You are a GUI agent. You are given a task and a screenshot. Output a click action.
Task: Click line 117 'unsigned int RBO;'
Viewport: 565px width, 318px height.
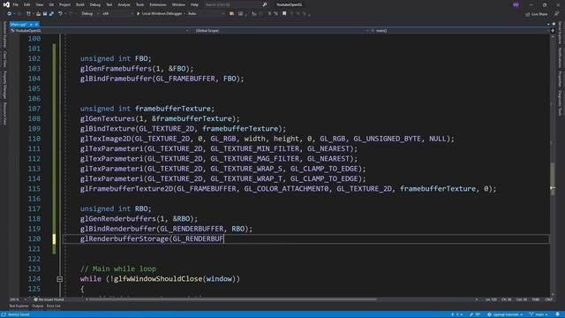(116, 208)
